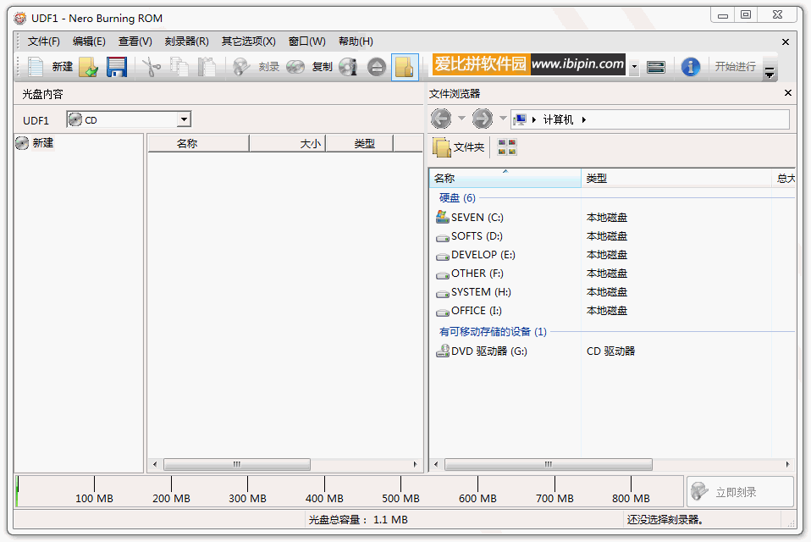Go forward in the file browser
This screenshot has height=542, width=811.
point(482,119)
